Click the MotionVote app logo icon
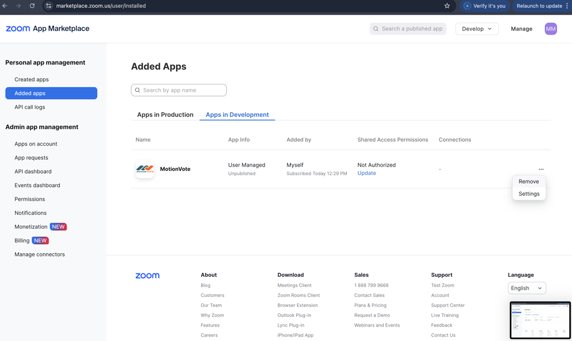572x341 pixels. (x=145, y=169)
